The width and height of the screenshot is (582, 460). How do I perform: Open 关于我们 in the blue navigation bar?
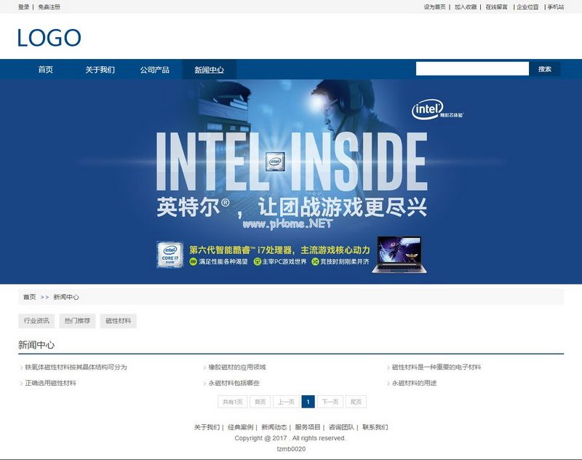click(100, 69)
